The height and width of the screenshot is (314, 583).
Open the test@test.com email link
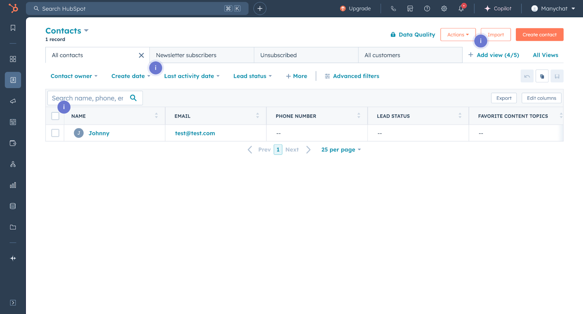[195, 133]
